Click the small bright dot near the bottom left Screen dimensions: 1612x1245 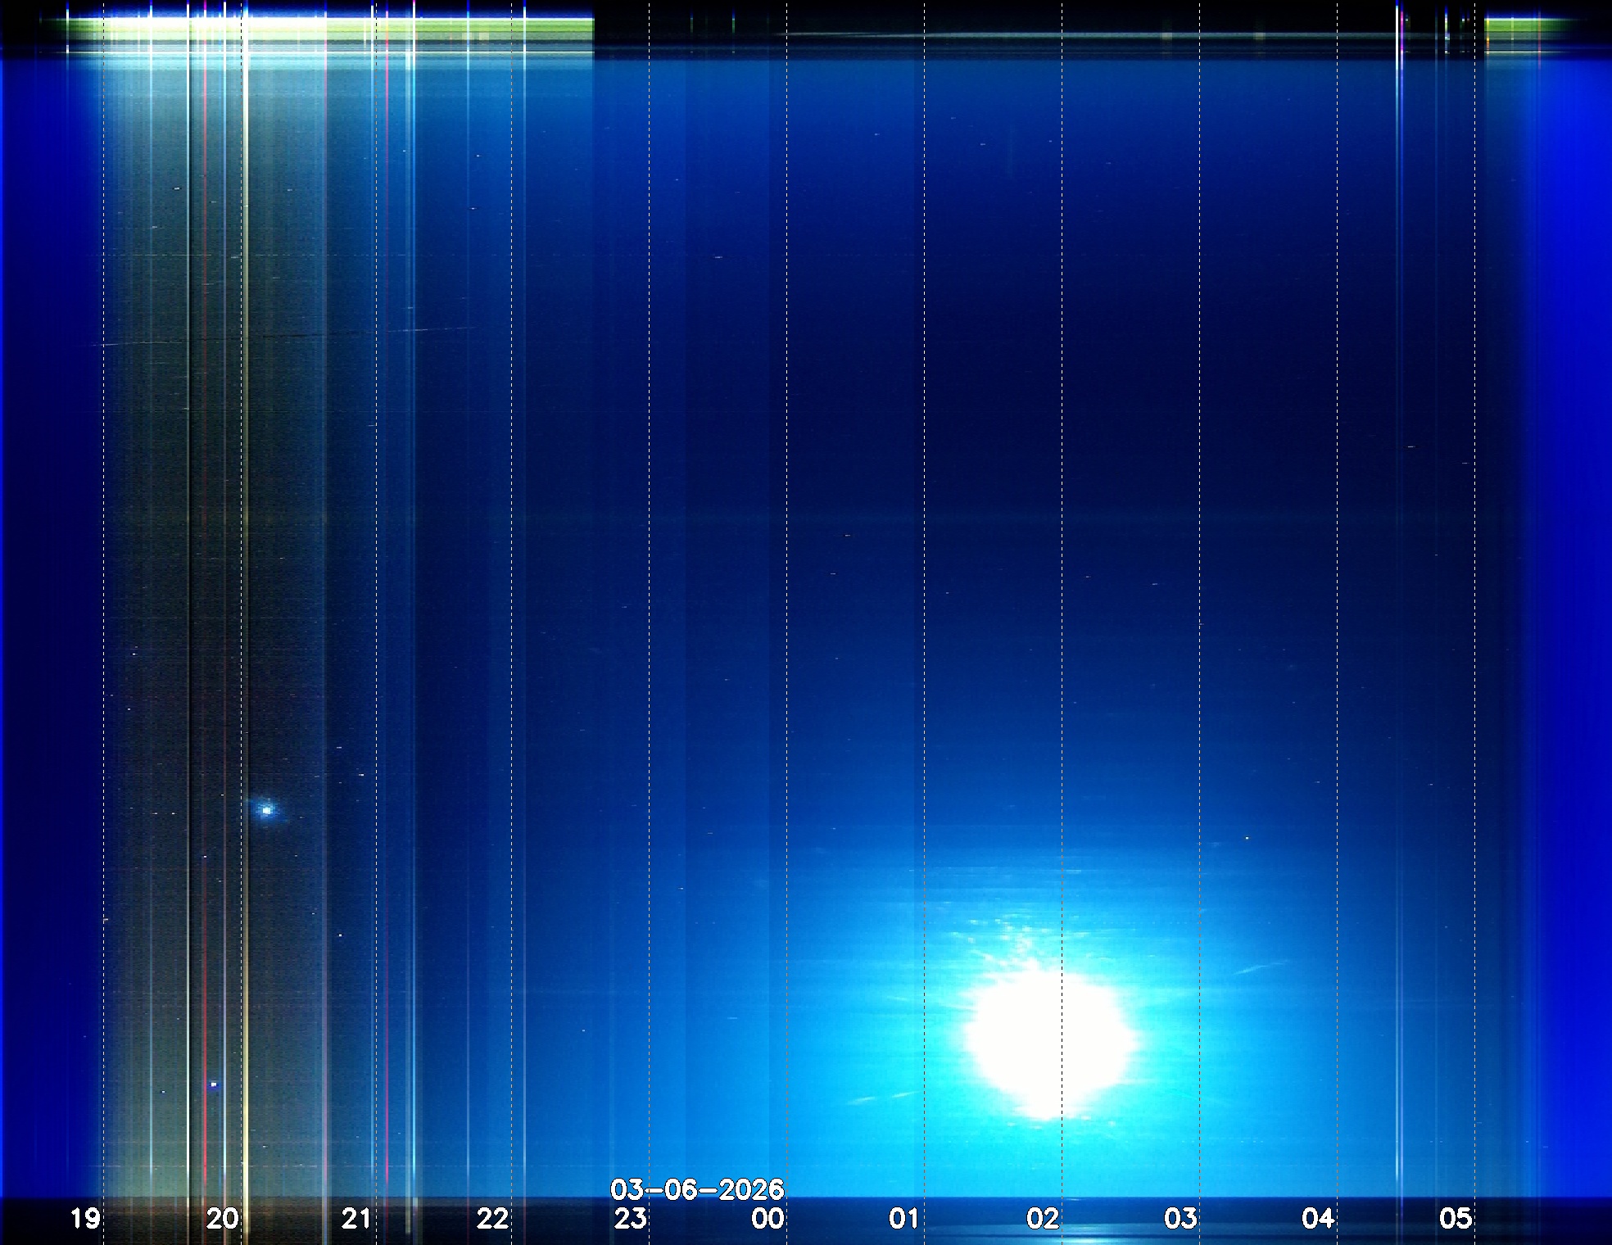pyautogui.click(x=214, y=1084)
